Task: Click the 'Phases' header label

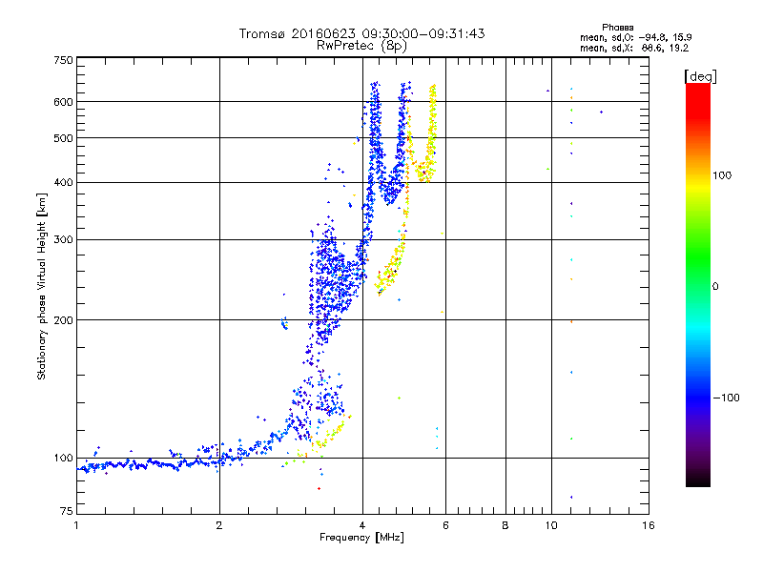Action: tap(617, 28)
